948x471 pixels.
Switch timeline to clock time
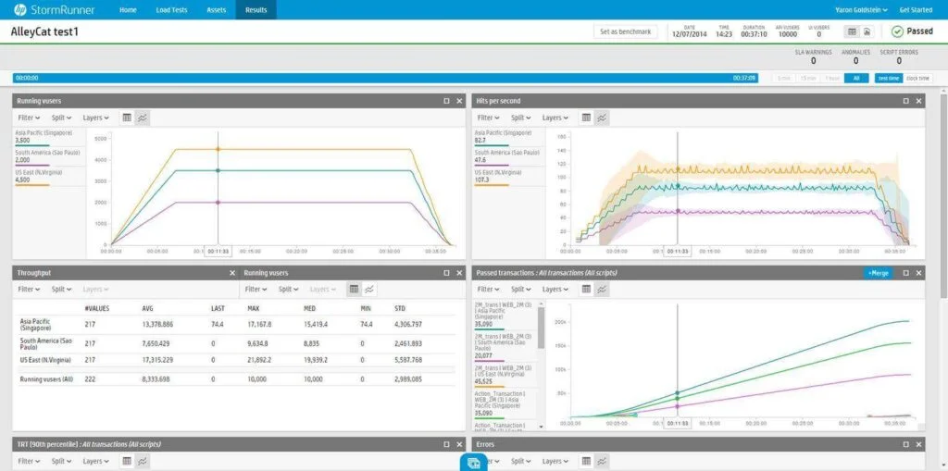[x=917, y=78]
